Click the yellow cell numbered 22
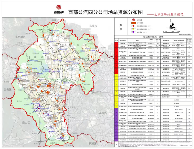This screenshot has width=194, height=149. click(116, 103)
